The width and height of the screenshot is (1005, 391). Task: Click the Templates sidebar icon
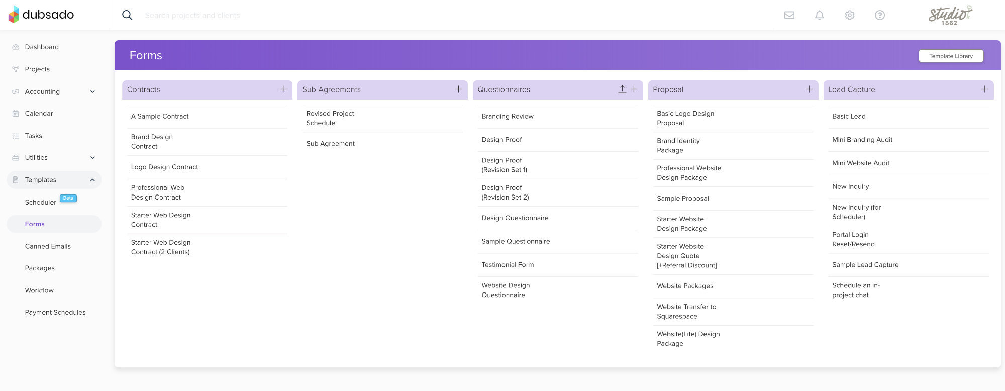[16, 180]
